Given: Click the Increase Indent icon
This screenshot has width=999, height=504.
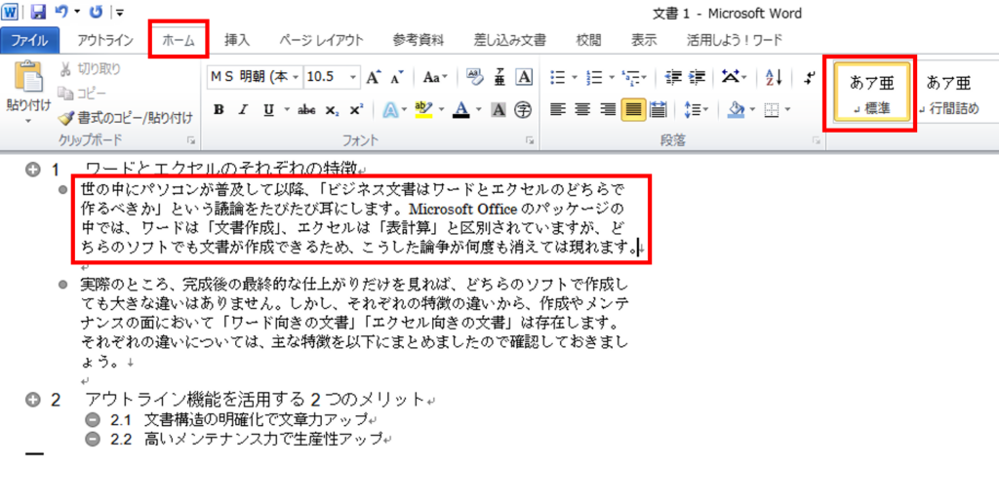Looking at the screenshot, I should click(x=698, y=77).
